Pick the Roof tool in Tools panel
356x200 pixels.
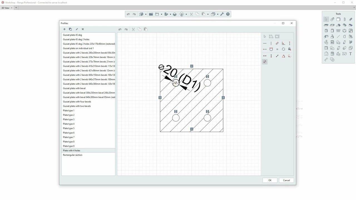click(338, 25)
